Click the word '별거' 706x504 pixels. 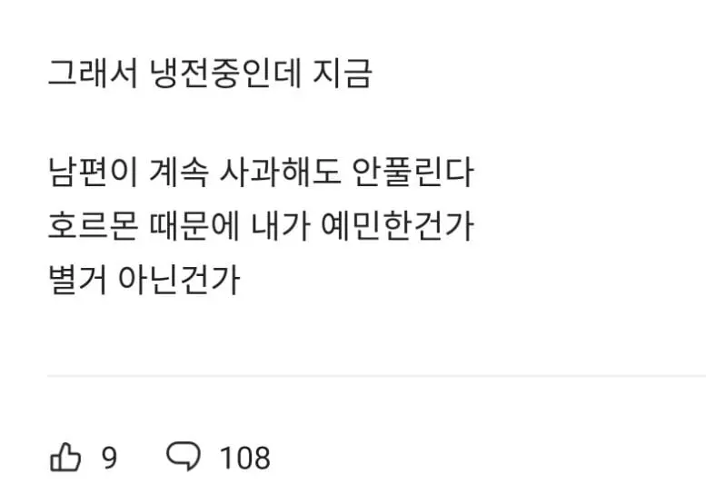(76, 280)
